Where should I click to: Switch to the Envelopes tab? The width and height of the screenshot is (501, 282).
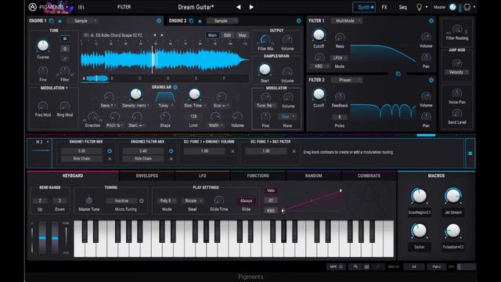click(147, 175)
